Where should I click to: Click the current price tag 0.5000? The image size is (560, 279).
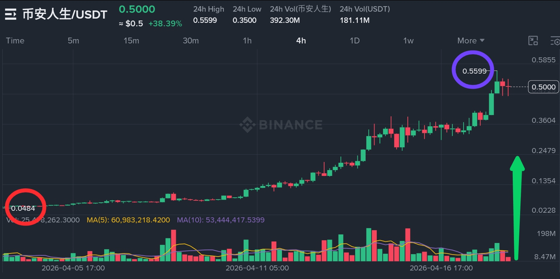click(x=543, y=87)
